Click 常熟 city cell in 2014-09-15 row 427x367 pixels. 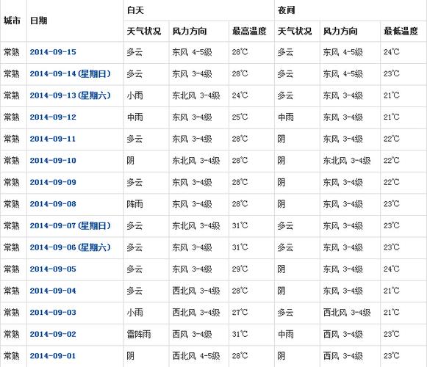pos(12,52)
